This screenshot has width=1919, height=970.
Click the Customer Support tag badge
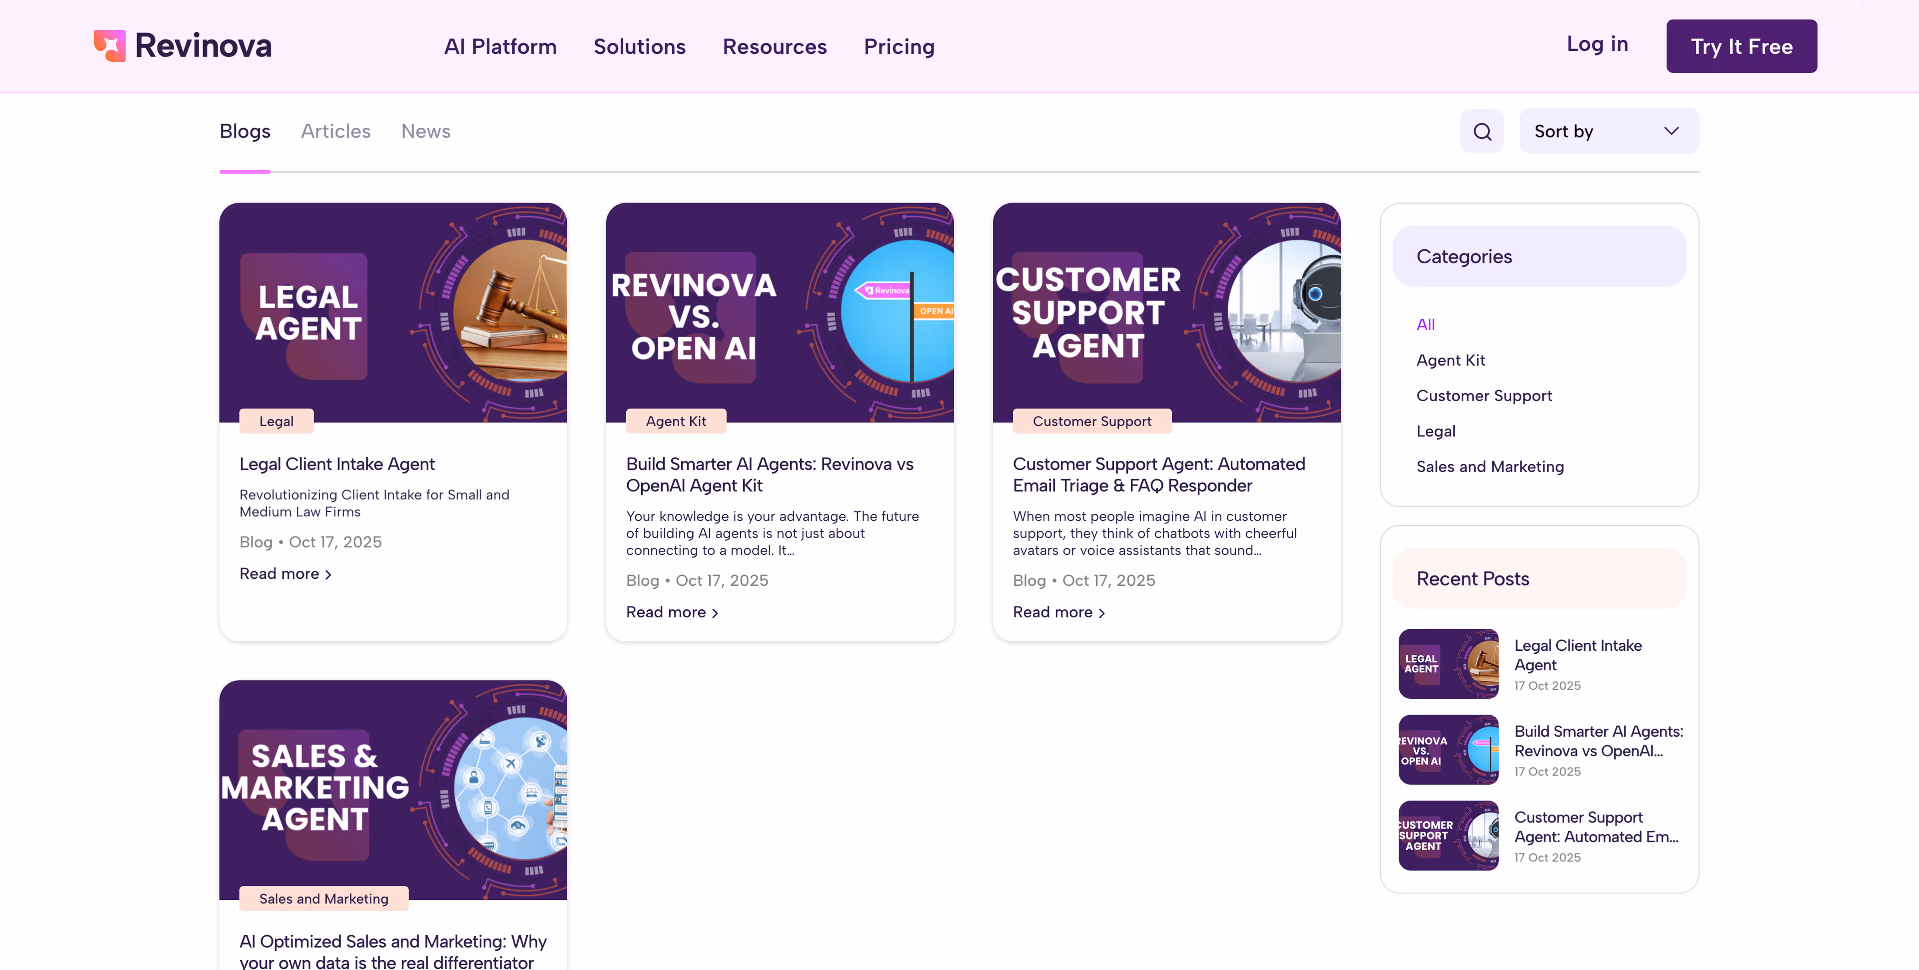pos(1091,421)
